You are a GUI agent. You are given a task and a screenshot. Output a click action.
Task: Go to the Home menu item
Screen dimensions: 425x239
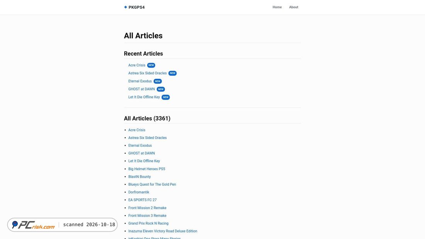(x=277, y=7)
